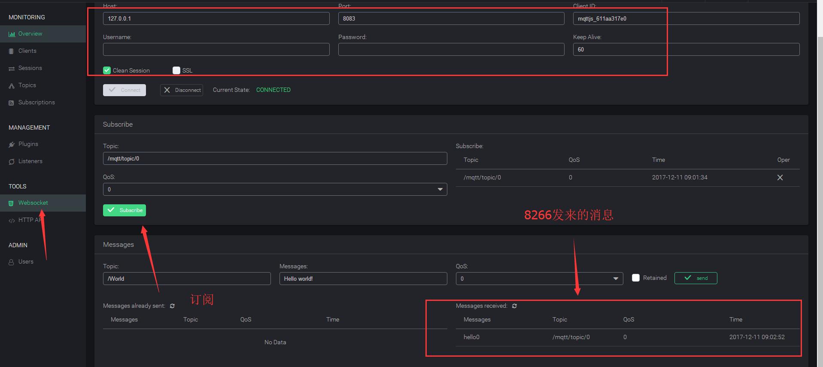Click subscription time 2017-12-11 09:01:34
Image resolution: width=823 pixels, height=367 pixels.
click(x=680, y=178)
